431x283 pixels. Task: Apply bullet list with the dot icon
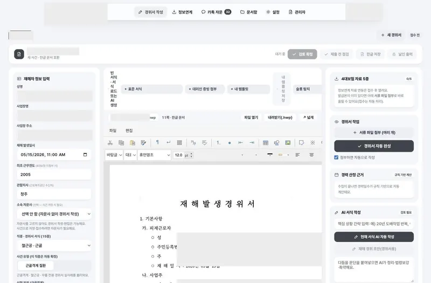click(230, 143)
